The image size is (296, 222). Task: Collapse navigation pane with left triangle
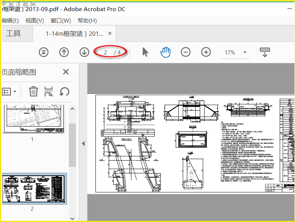(x=83, y=144)
